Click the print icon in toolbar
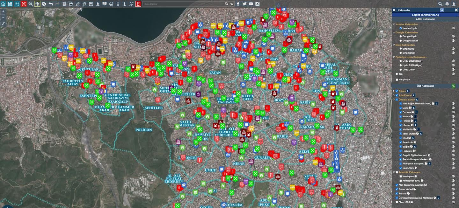 pos(111,4)
